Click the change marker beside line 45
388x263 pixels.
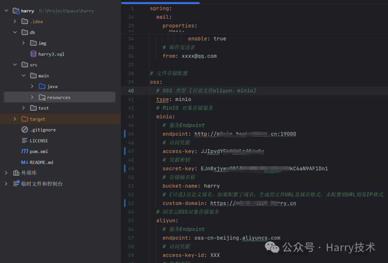point(125,134)
